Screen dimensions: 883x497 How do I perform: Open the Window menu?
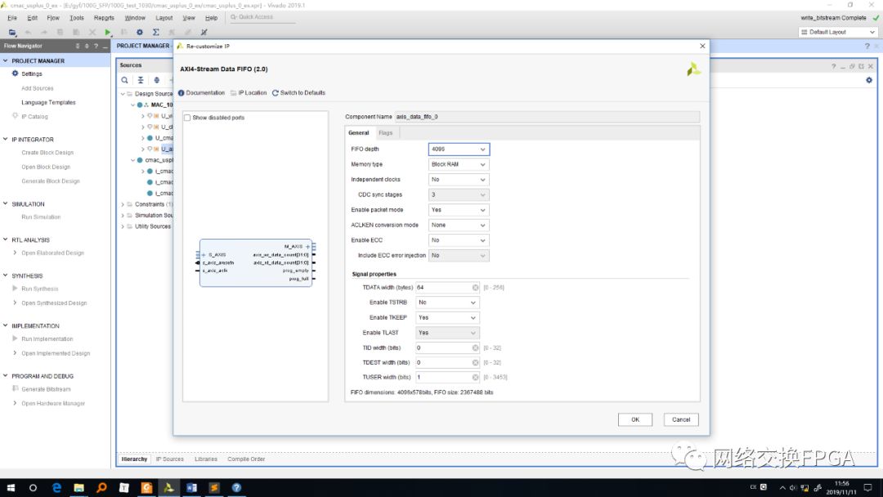click(135, 18)
